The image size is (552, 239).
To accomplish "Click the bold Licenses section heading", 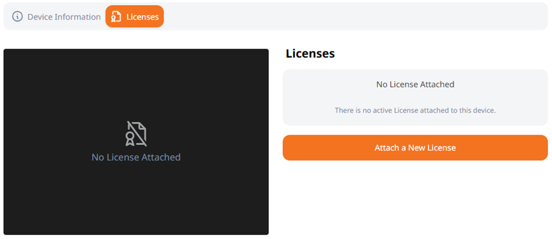I will pos(310,54).
